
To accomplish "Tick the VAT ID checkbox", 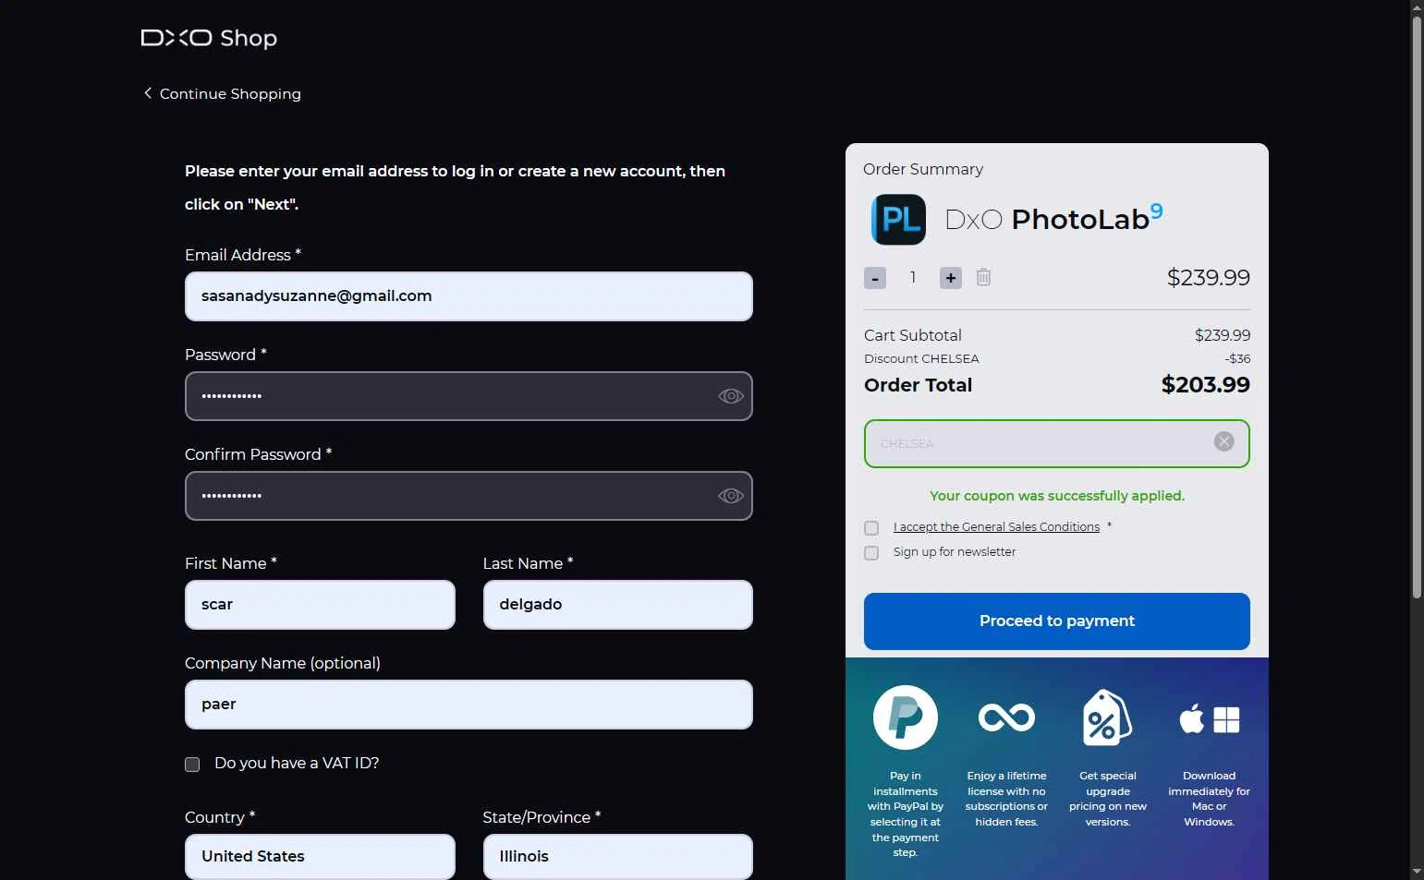I will point(192,764).
